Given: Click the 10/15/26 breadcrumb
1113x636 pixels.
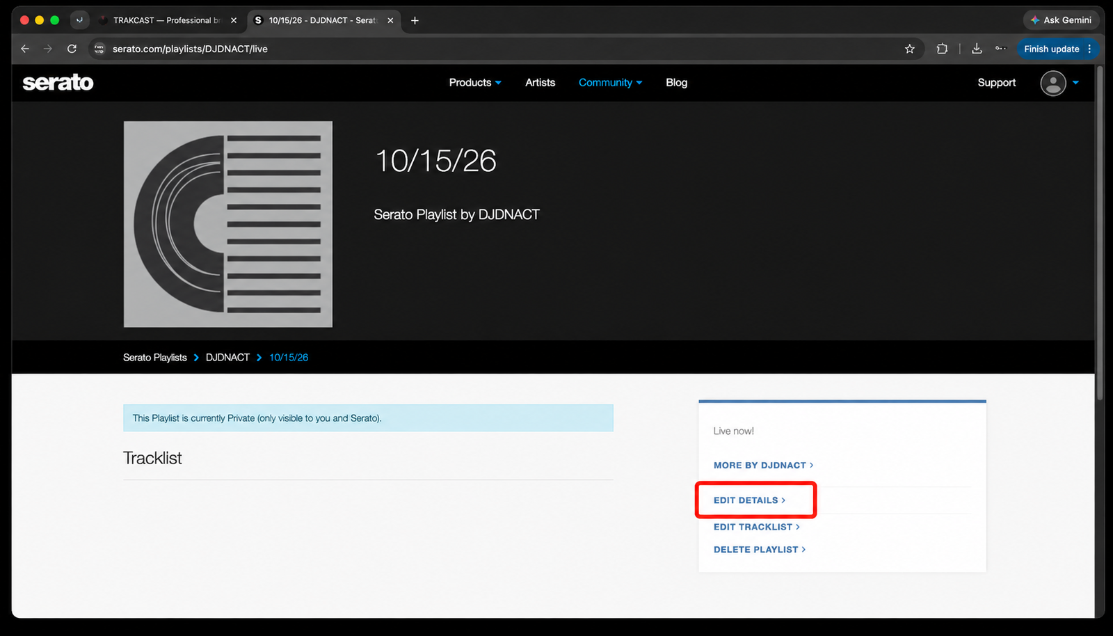Looking at the screenshot, I should [x=289, y=358].
